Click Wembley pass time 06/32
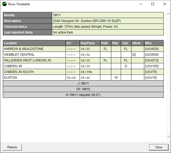The width and height of the screenshot is (171, 153). click(85, 55)
